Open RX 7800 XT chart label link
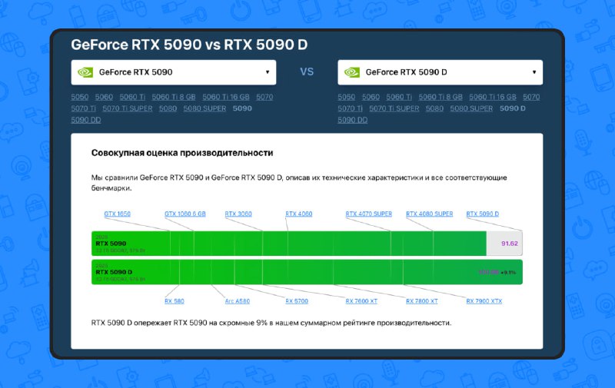 point(421,301)
